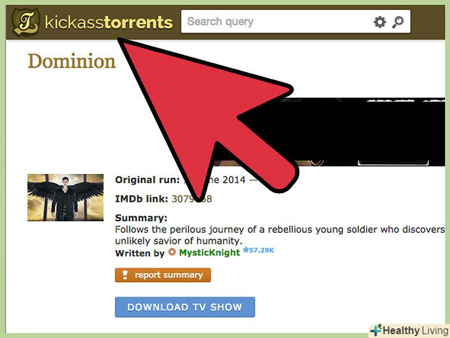Open the IMDb link number
The width and height of the screenshot is (450, 338).
click(x=192, y=199)
